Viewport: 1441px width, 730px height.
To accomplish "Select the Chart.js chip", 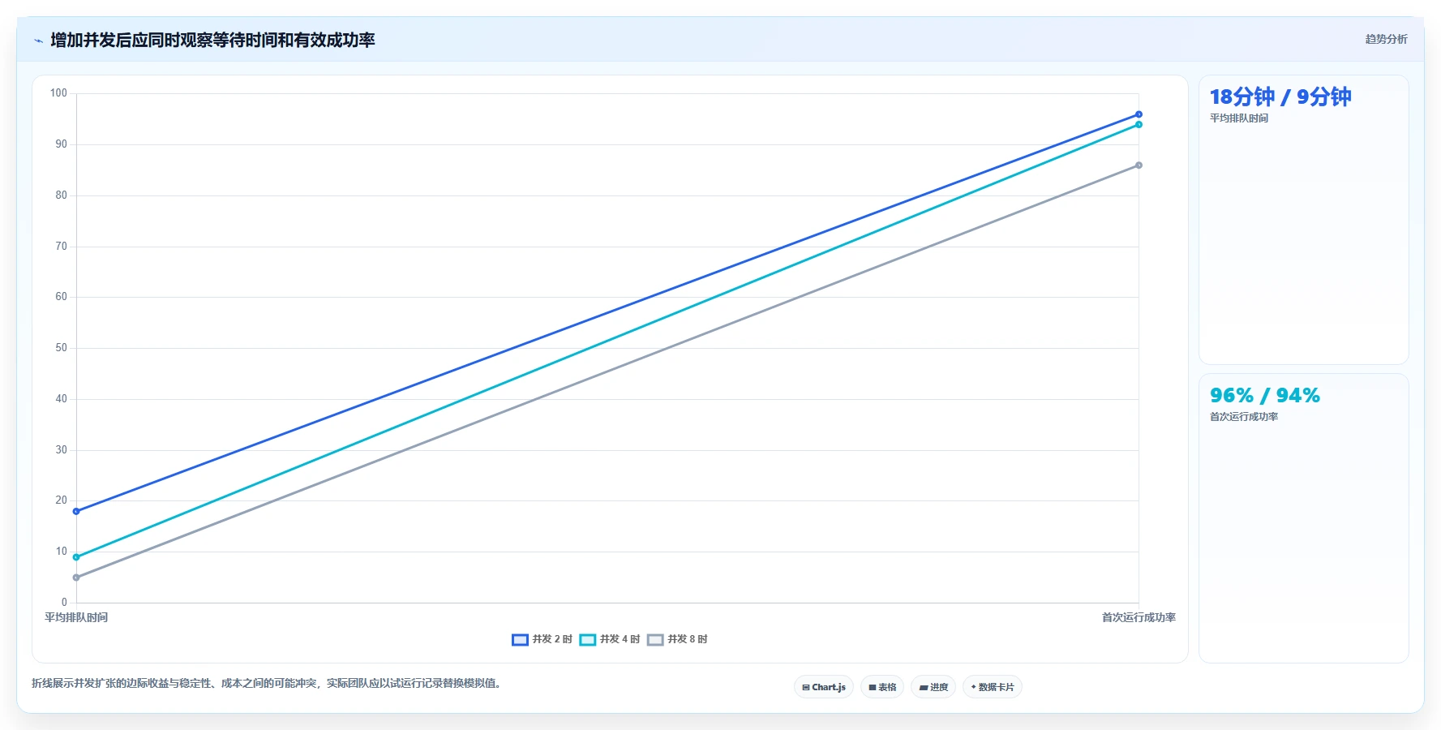I will (x=824, y=687).
